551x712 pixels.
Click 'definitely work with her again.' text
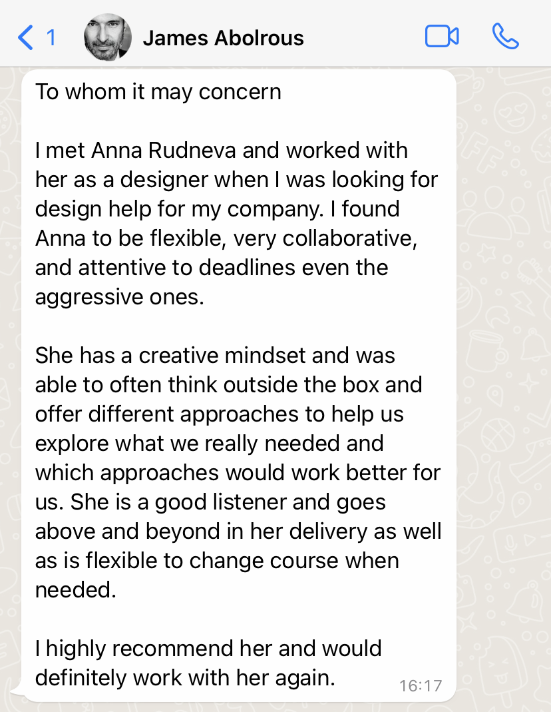(x=185, y=678)
